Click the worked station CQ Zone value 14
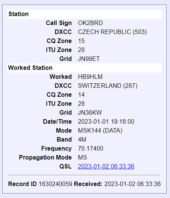Screen dimensions: 170x198 pyautogui.click(x=81, y=95)
